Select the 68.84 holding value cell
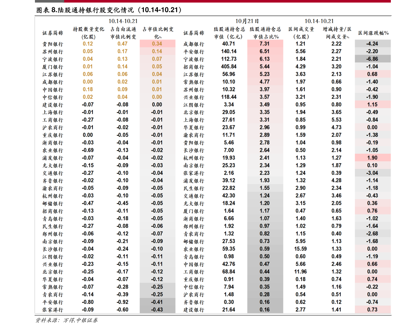 [x=229, y=272]
